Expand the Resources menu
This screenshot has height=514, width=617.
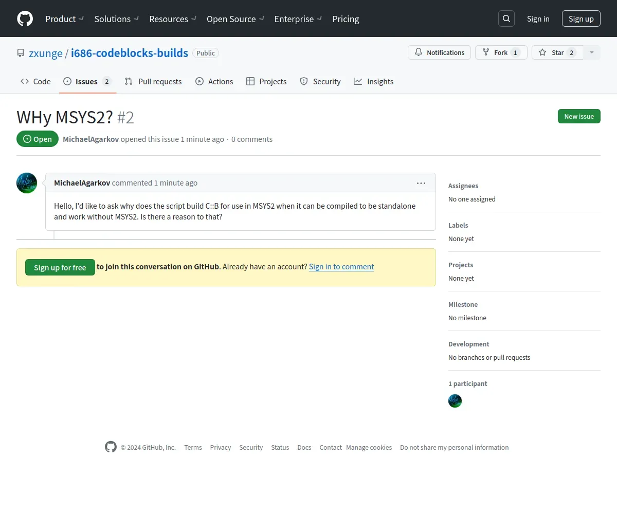(172, 19)
